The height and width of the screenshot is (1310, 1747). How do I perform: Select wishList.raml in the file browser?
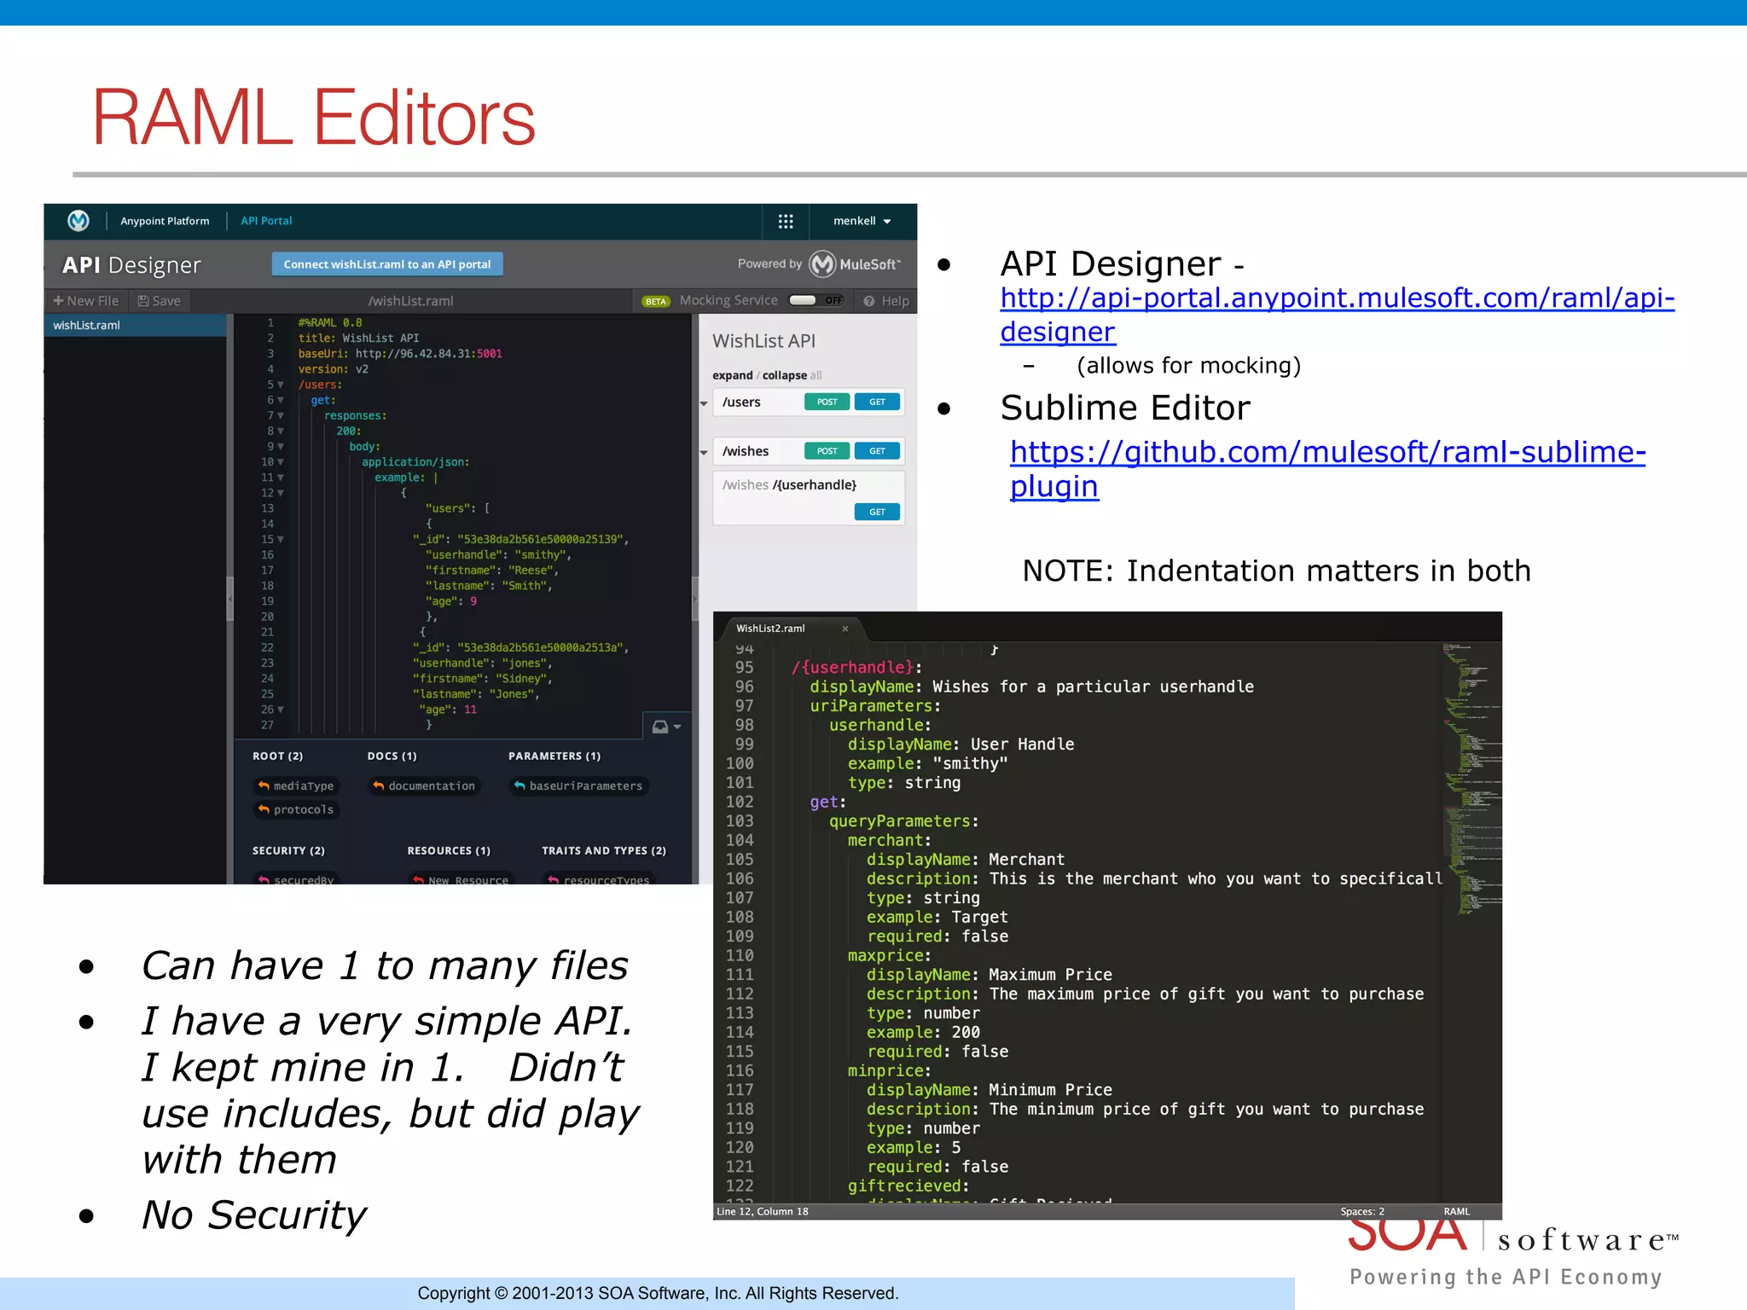pos(135,325)
